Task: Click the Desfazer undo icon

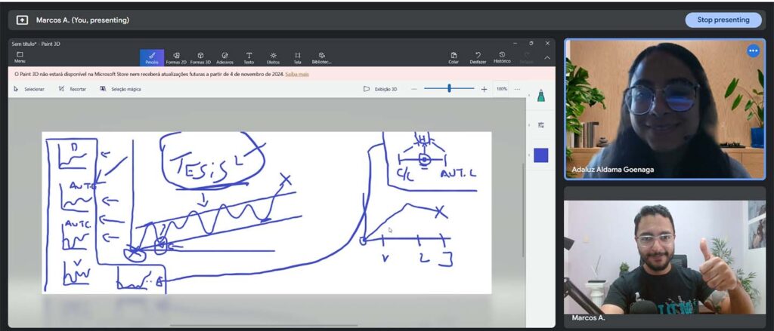Action: pyautogui.click(x=478, y=57)
